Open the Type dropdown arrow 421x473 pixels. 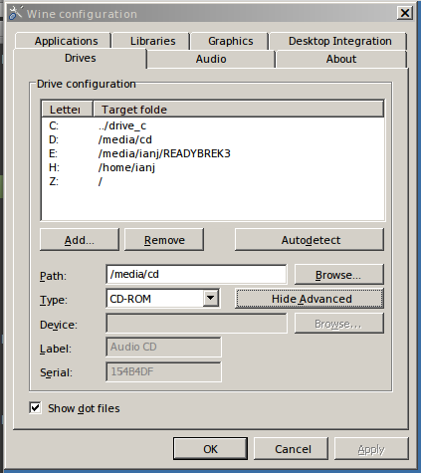pos(211,298)
